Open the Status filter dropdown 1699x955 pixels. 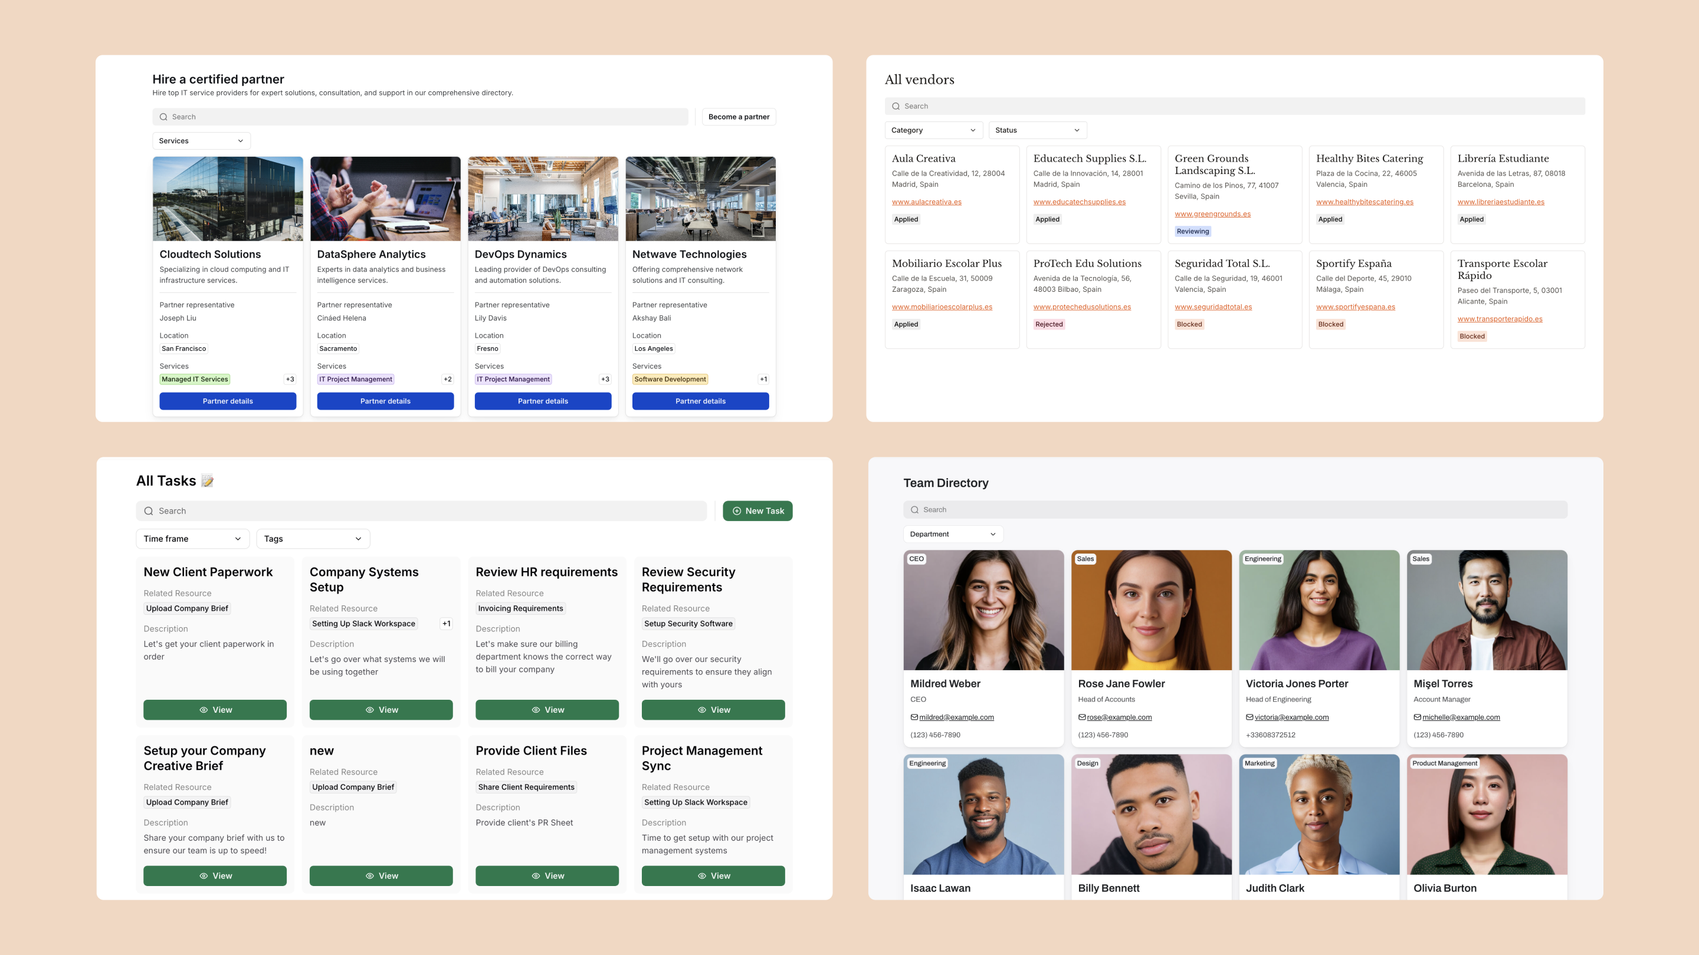point(1037,130)
